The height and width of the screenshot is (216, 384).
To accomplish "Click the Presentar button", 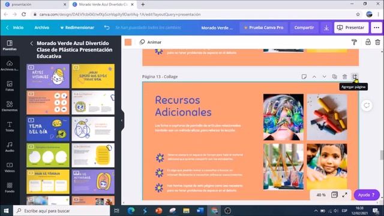I will [x=350, y=28].
